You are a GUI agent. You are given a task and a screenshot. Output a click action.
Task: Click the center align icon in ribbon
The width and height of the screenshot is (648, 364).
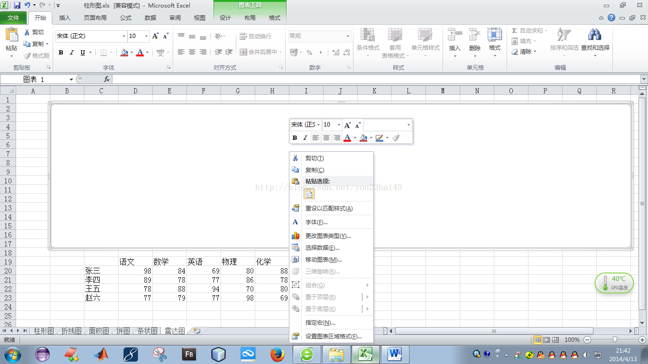[x=192, y=52]
